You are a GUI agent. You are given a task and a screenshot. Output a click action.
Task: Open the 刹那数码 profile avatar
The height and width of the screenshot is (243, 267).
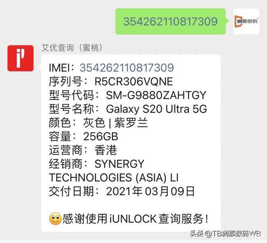[246, 21]
